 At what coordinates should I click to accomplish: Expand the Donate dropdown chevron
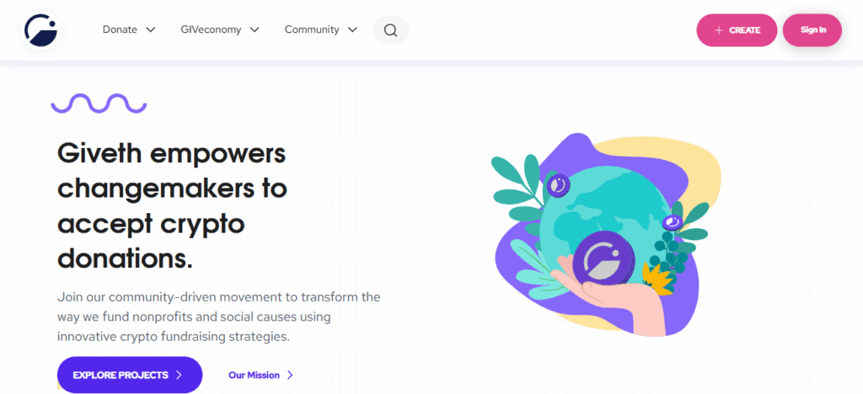[x=151, y=29]
